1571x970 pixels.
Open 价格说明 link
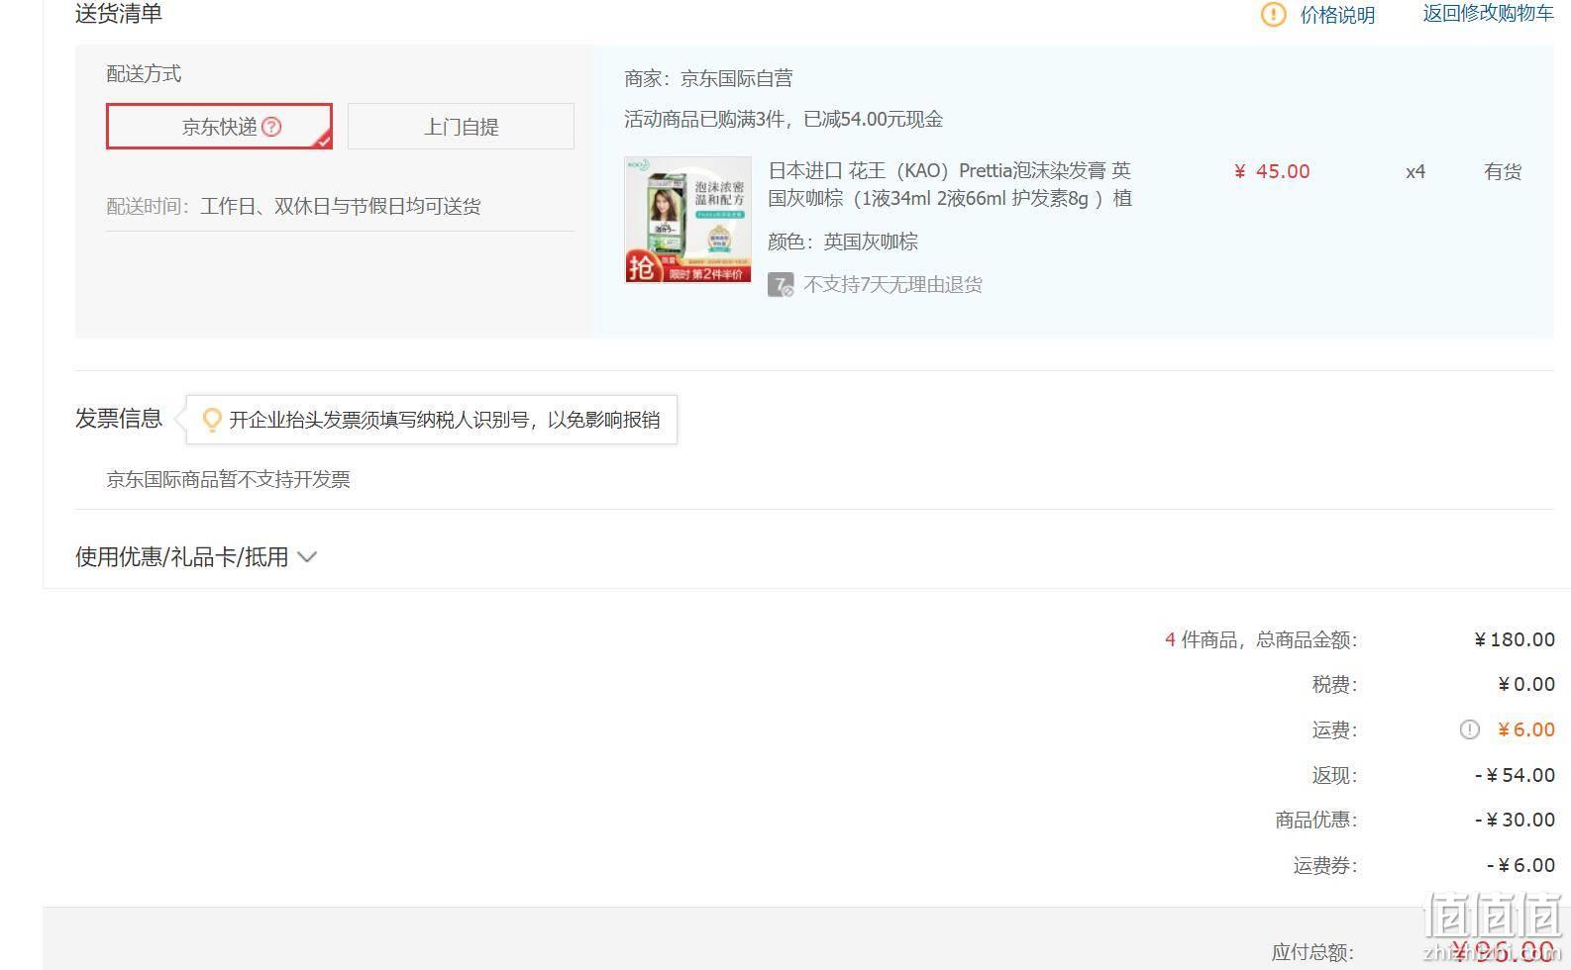(x=1337, y=15)
